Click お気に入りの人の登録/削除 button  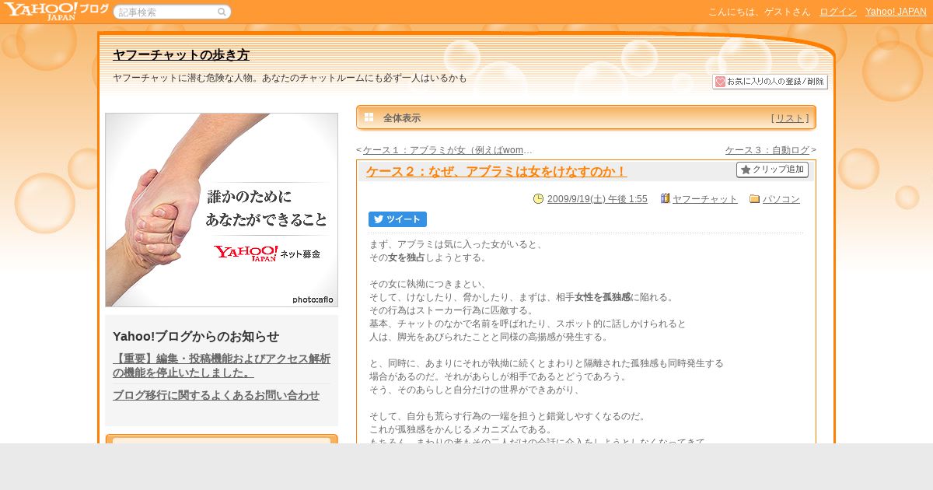coord(770,82)
